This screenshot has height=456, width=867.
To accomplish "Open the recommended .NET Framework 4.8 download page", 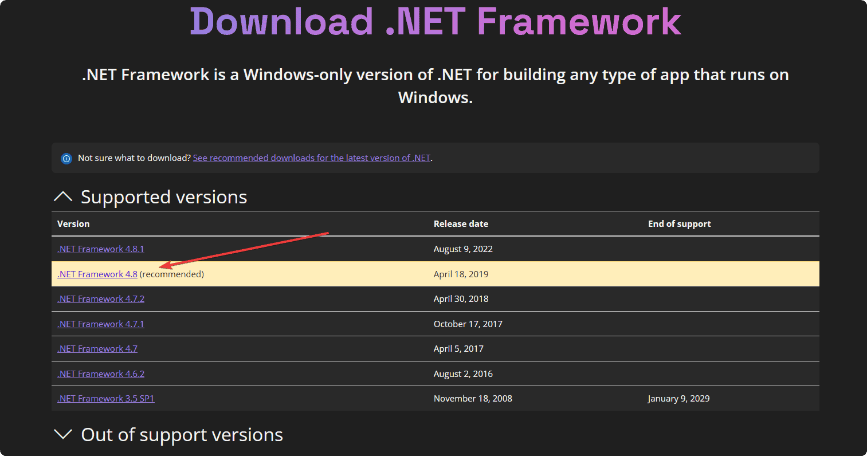I will 97,274.
